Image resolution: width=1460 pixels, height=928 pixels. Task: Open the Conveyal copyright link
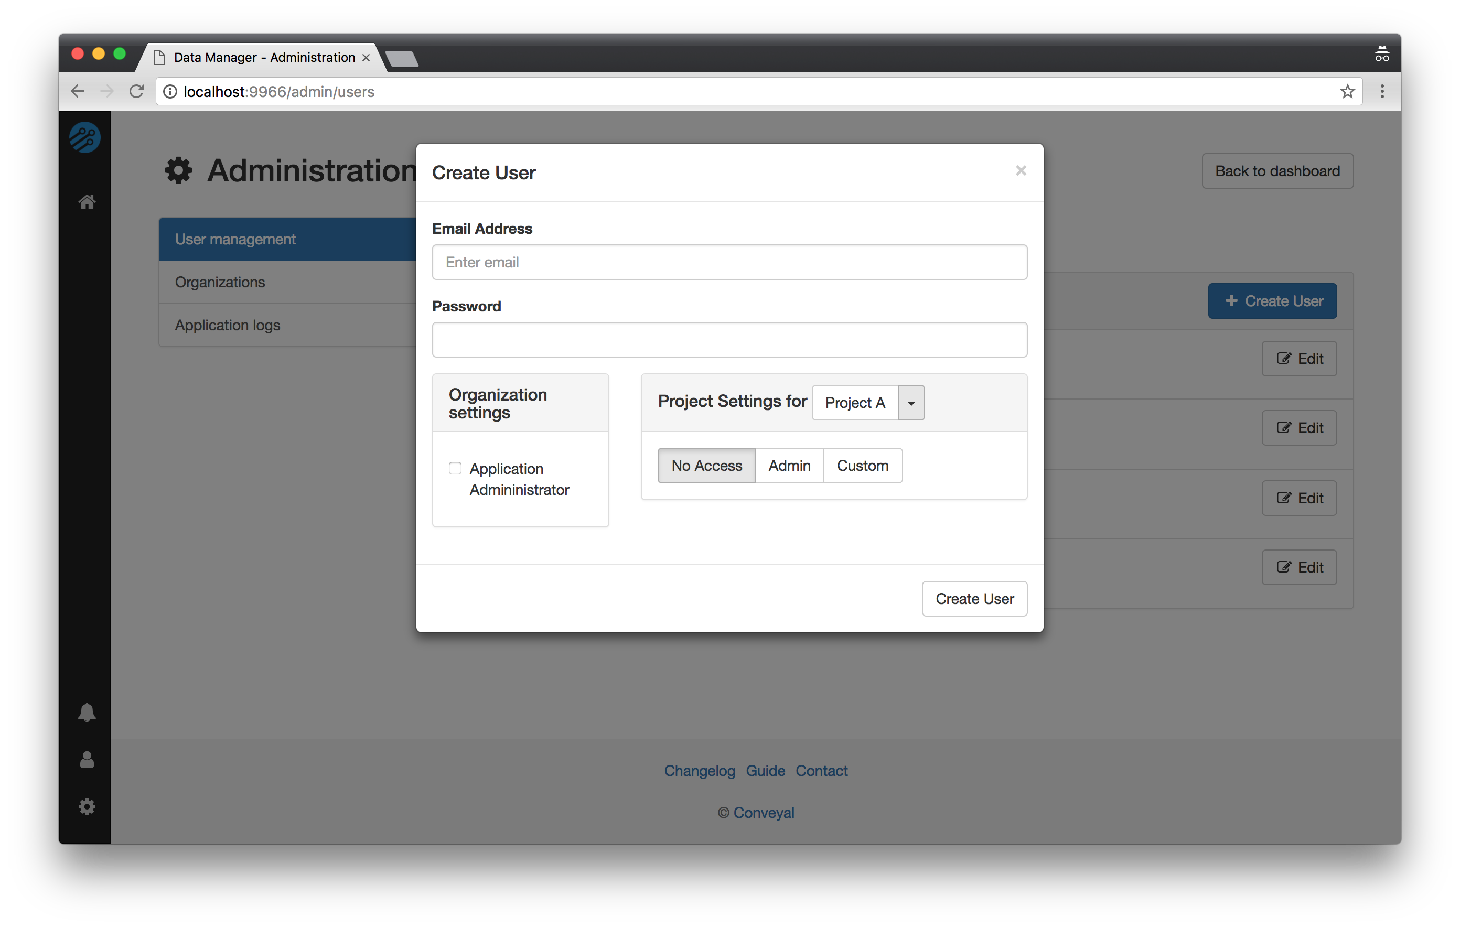coord(764,813)
